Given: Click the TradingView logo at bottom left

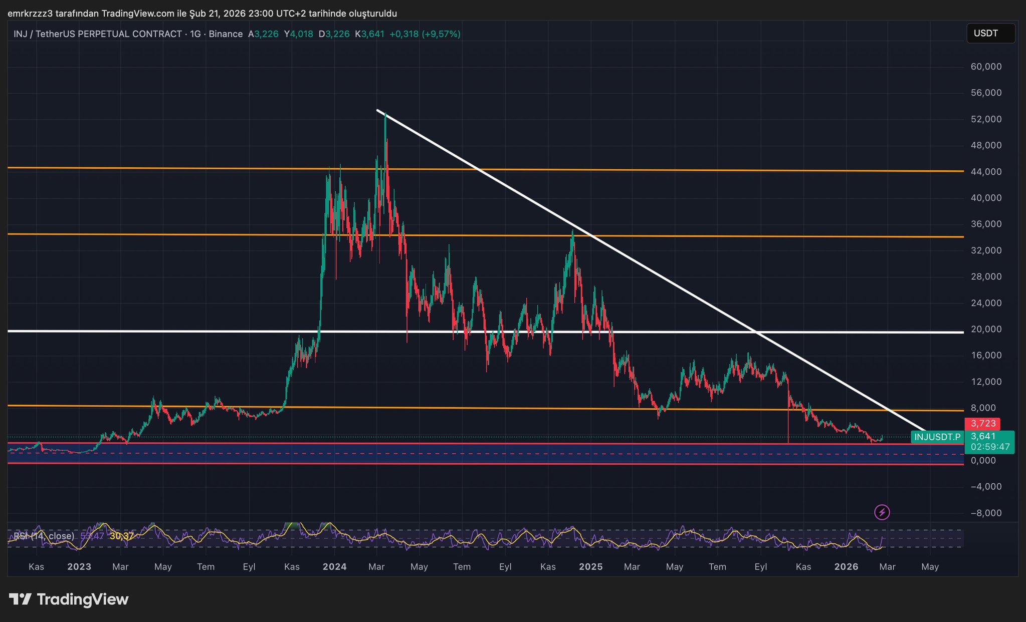Looking at the screenshot, I should click(x=69, y=599).
